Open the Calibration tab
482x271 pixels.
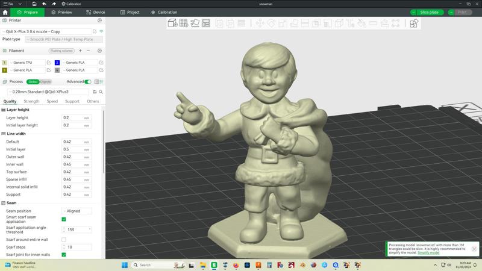164,12
